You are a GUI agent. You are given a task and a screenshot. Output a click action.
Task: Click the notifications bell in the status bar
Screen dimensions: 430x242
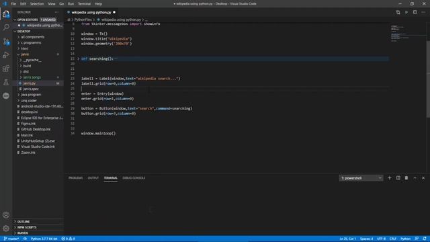(x=425, y=239)
